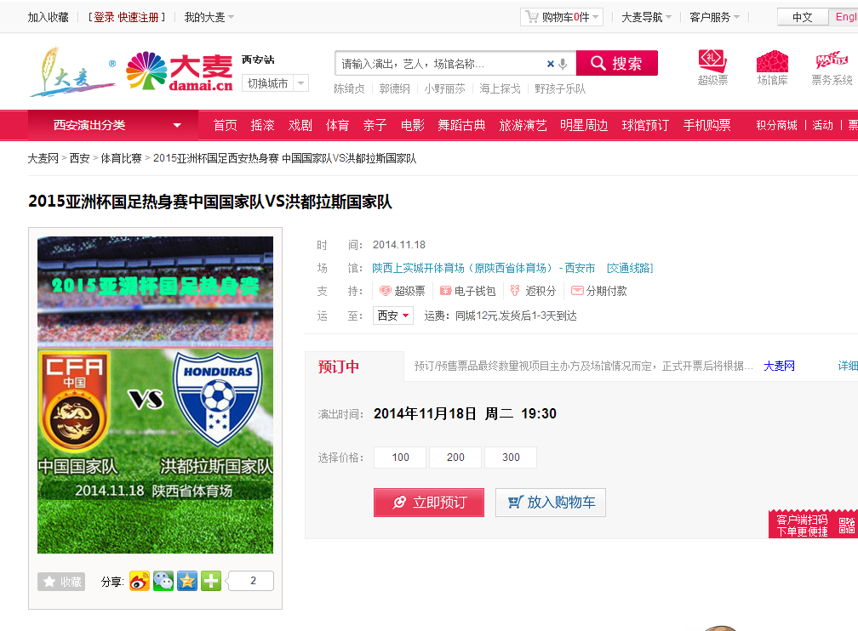Open the 亲子 nav item
This screenshot has width=858, height=631.
[x=375, y=125]
